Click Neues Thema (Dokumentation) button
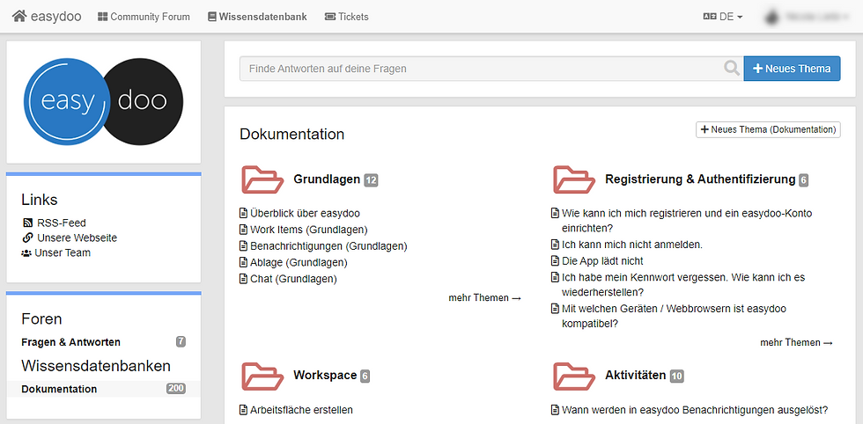This screenshot has width=863, height=424. [x=768, y=130]
